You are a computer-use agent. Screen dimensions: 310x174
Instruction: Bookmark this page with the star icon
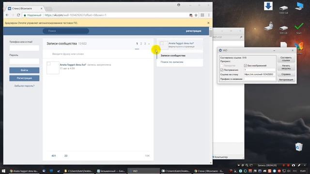(x=196, y=15)
